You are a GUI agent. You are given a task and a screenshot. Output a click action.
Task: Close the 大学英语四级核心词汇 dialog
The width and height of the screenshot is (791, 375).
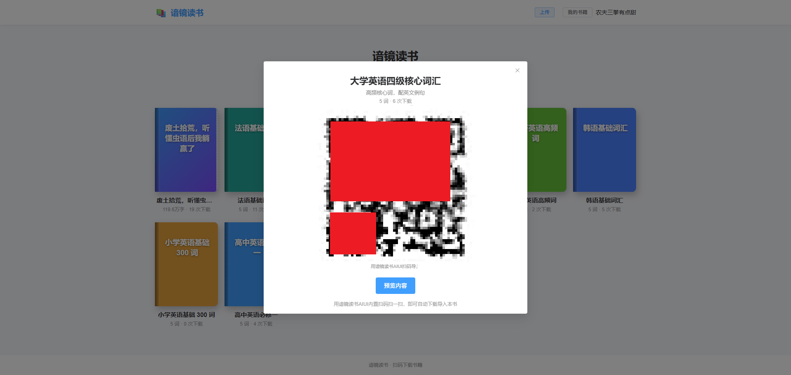coord(517,70)
